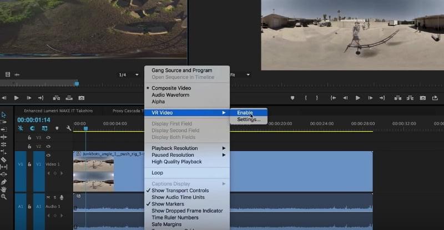The image size is (444, 230).
Task: Select the Pen tool in the toolbar
Action: [x=4, y=182]
